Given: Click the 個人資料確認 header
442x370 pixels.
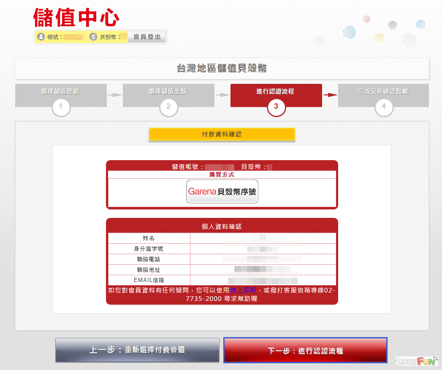Looking at the screenshot, I should tap(222, 226).
